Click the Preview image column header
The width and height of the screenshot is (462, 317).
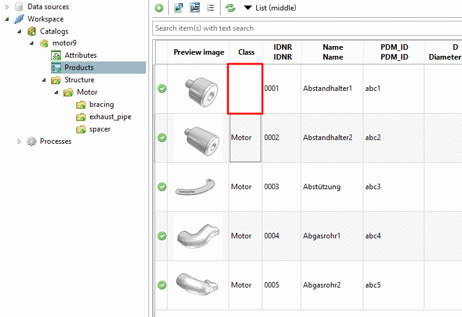pyautogui.click(x=199, y=52)
